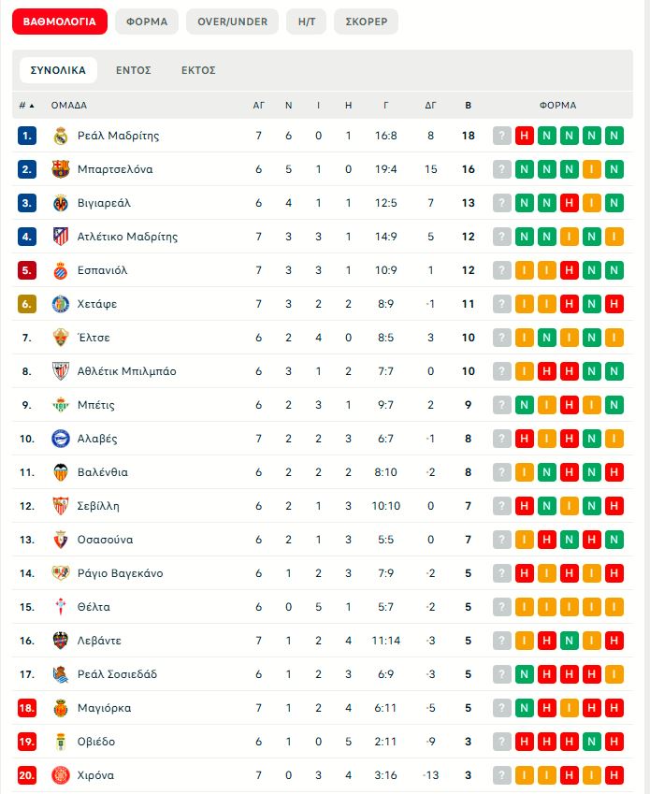Click the Villarreal yellow crest icon
This screenshot has width=650, height=794.
[61, 203]
